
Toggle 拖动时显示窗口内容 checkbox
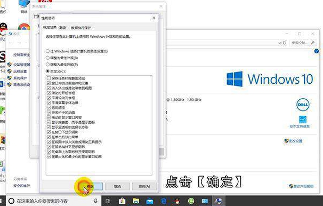[x=49, y=117]
